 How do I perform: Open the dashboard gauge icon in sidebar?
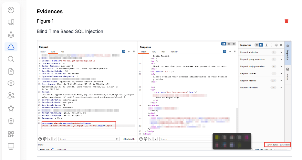pos(11,10)
